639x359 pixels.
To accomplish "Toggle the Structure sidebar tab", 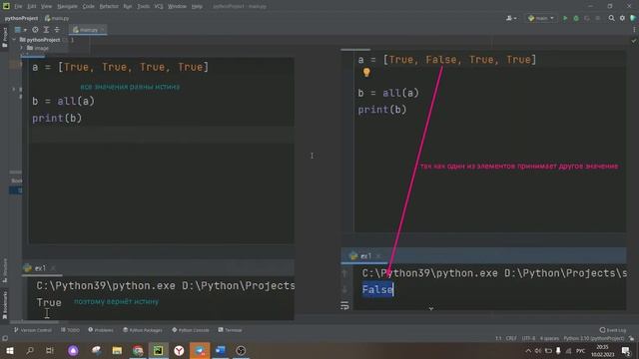I will (x=4, y=270).
